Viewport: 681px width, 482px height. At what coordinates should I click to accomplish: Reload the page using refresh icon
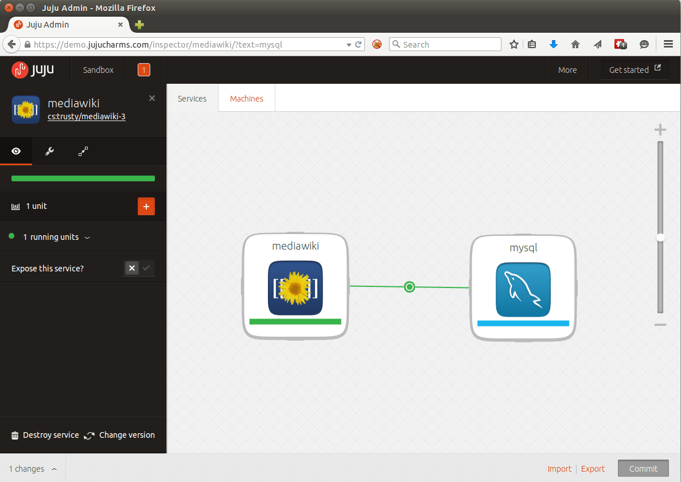click(359, 44)
